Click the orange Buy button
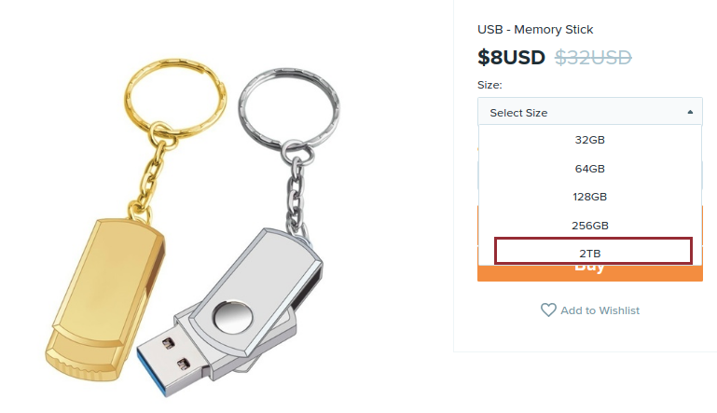This screenshot has width=717, height=413. coord(590,272)
